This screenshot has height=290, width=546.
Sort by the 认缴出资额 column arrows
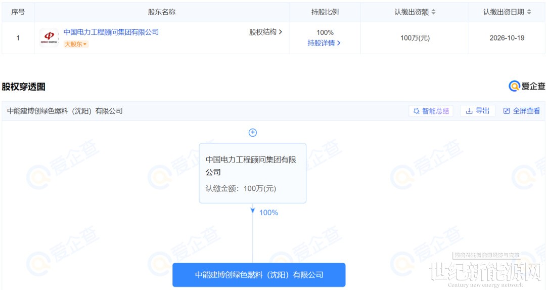[x=433, y=12]
